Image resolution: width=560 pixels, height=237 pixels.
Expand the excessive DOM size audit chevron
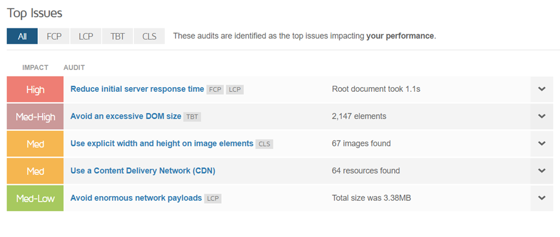point(541,117)
